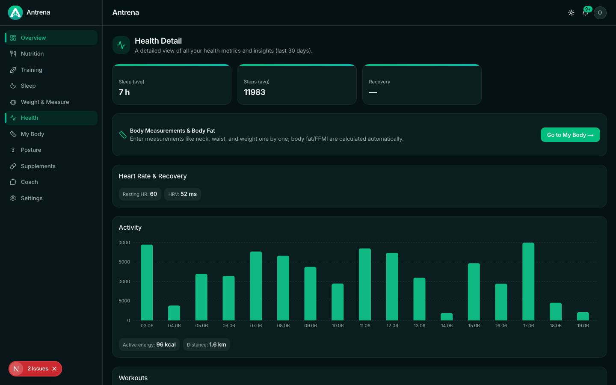The image size is (616, 385).
Task: Open notifications bell with 9+ badge
Action: point(586,12)
